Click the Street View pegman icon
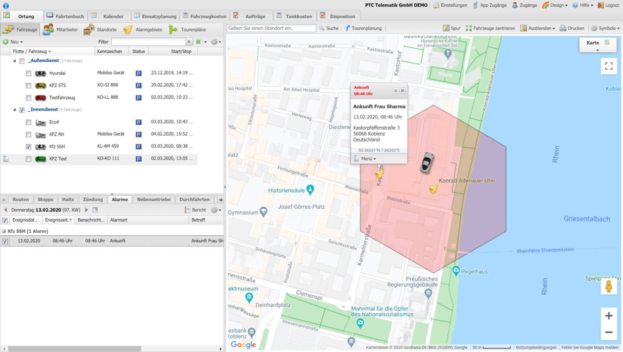 (x=609, y=287)
